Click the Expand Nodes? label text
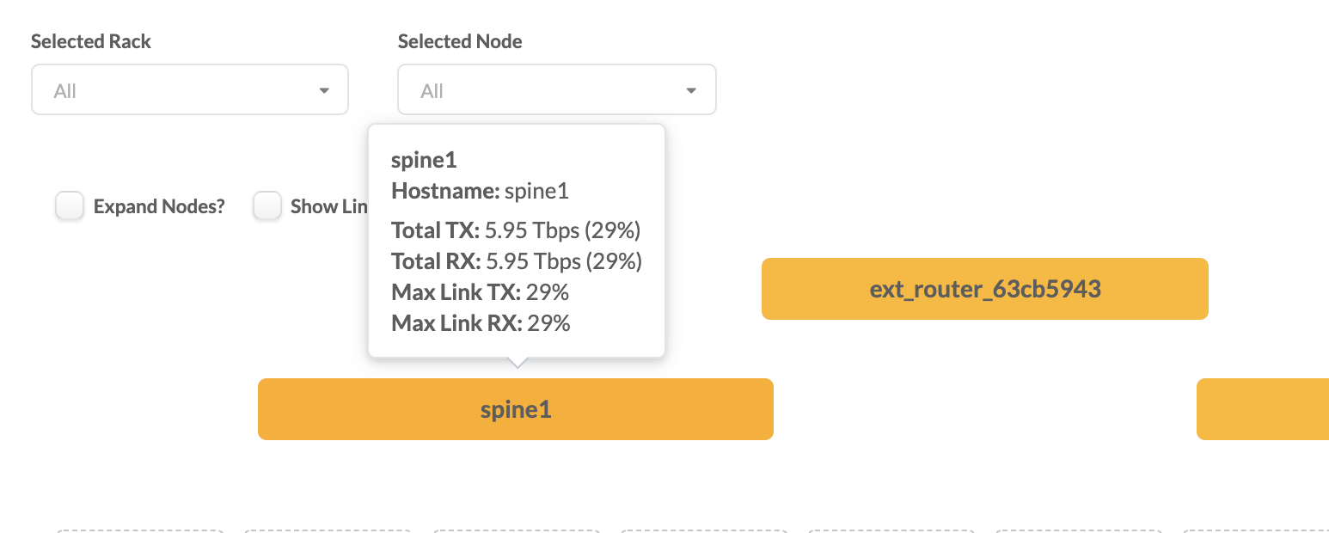Viewport: 1329px width, 533px height. pos(159,207)
